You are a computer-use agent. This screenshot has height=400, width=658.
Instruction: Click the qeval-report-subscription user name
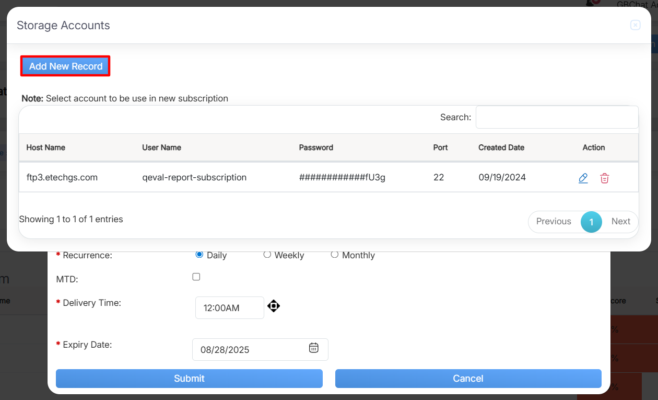(x=194, y=177)
